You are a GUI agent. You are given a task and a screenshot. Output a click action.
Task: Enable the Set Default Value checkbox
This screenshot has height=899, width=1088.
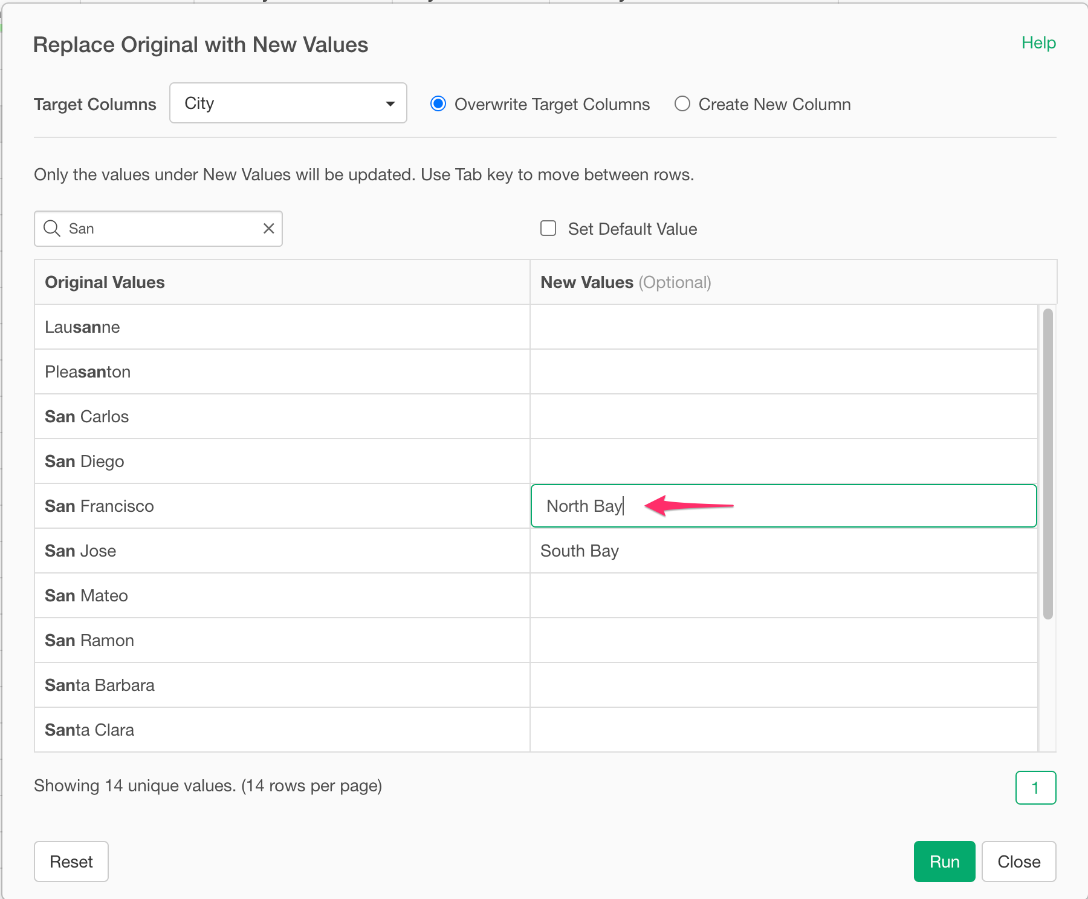(x=548, y=229)
